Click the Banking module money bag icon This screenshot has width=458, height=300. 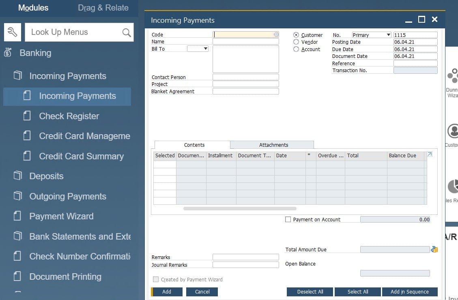(x=8, y=53)
